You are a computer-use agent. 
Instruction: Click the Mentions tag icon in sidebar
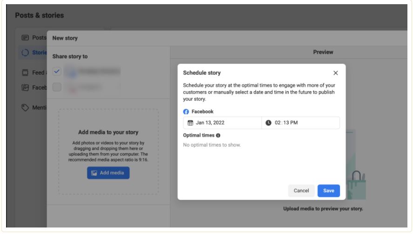[25, 107]
